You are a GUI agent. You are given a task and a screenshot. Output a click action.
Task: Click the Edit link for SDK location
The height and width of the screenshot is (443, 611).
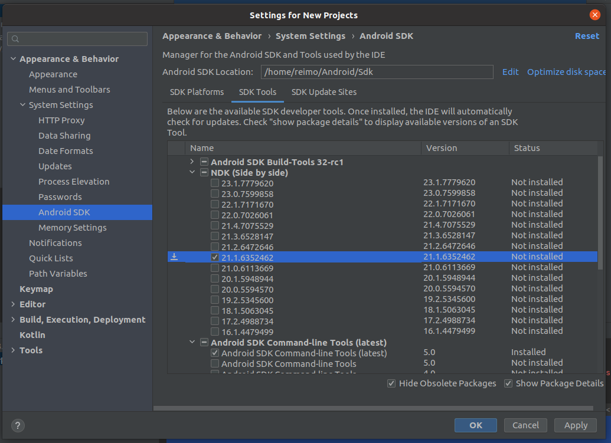(x=510, y=71)
